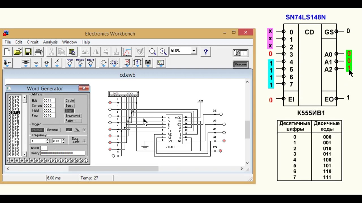The height and width of the screenshot is (203, 362).
Task: Open the Controls parts bin
Action: 137,63
